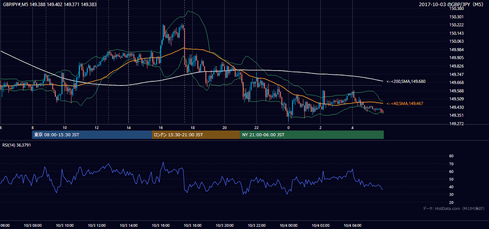This screenshot has height=229, width=489.
Task: Click the 149.826 price axis label
Action: pyautogui.click(x=456, y=66)
